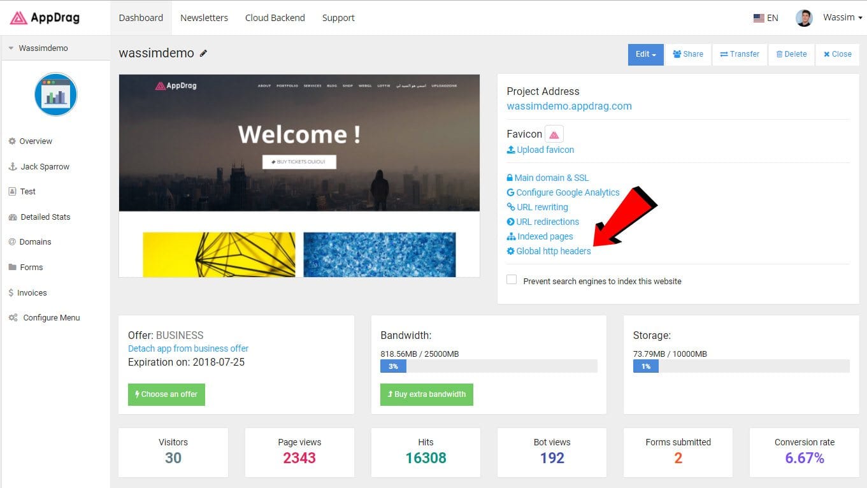Open the Newsletters tab
This screenshot has height=488, width=867.
204,18
